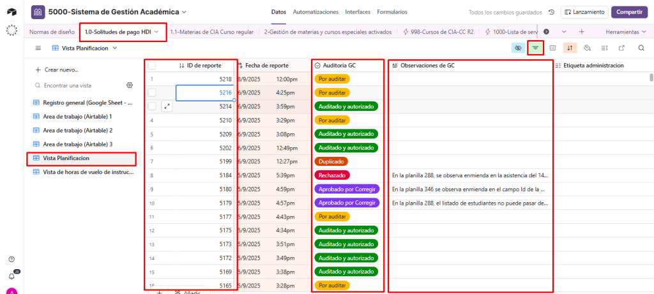Expand the Vista Planificacion view dropdown

(x=85, y=48)
